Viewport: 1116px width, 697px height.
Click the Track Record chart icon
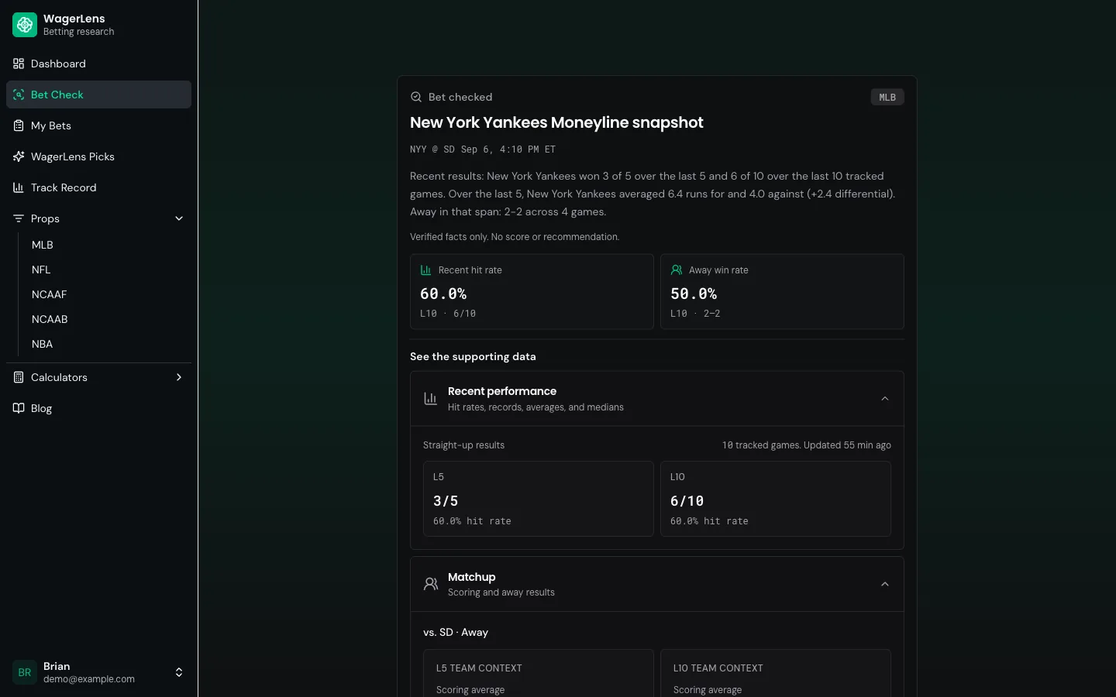[x=19, y=187]
